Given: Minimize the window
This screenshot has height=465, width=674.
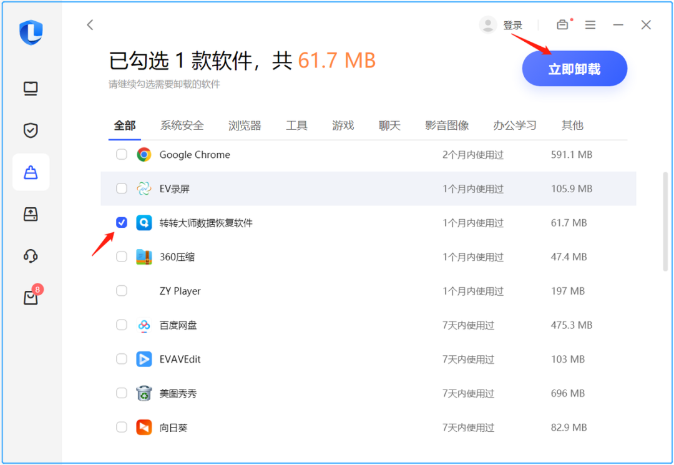Looking at the screenshot, I should 618,25.
